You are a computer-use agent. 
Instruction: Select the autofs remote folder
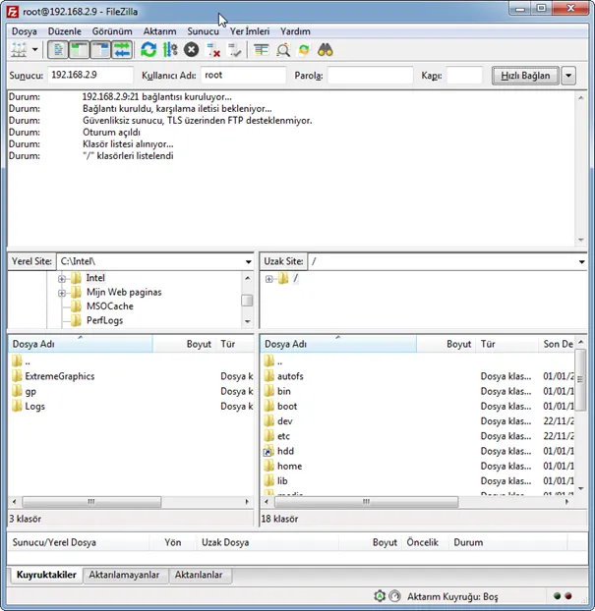point(290,376)
